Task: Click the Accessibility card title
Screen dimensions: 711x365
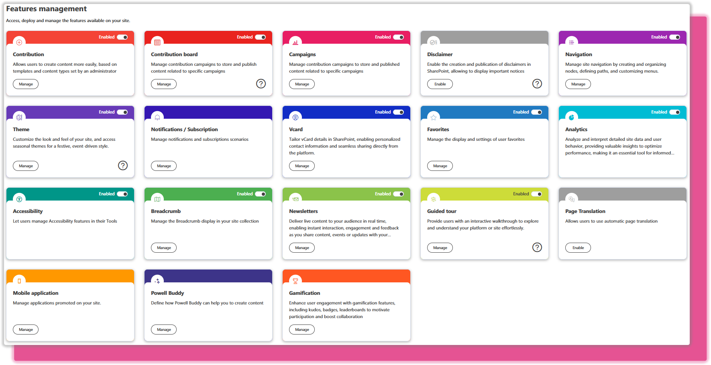Action: pos(28,211)
